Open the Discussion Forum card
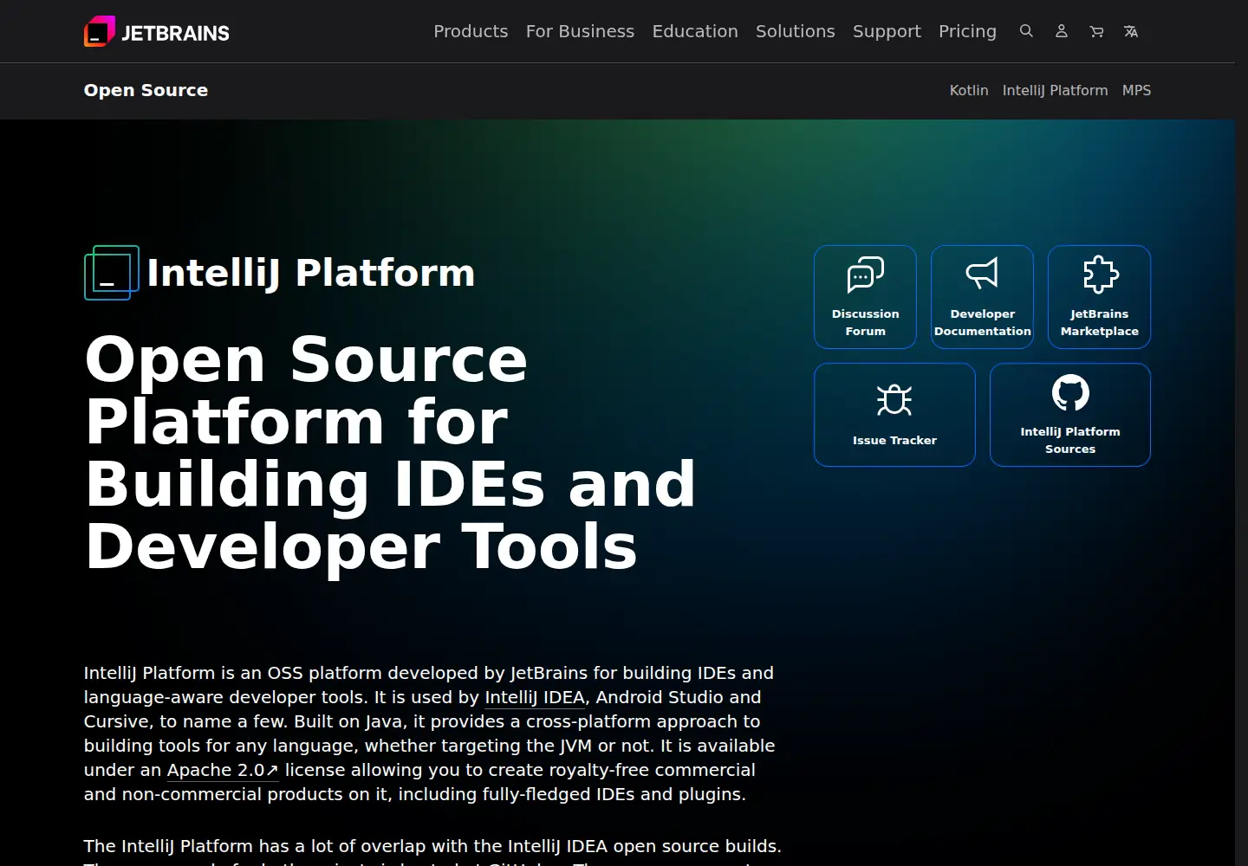 point(865,297)
